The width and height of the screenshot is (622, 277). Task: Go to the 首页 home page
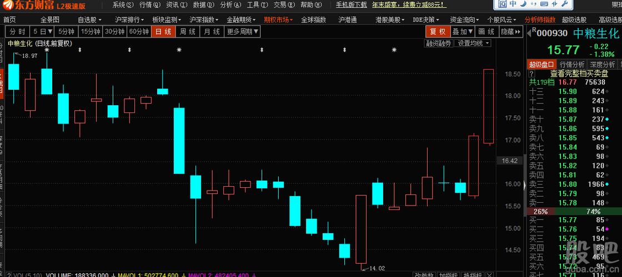point(9,20)
